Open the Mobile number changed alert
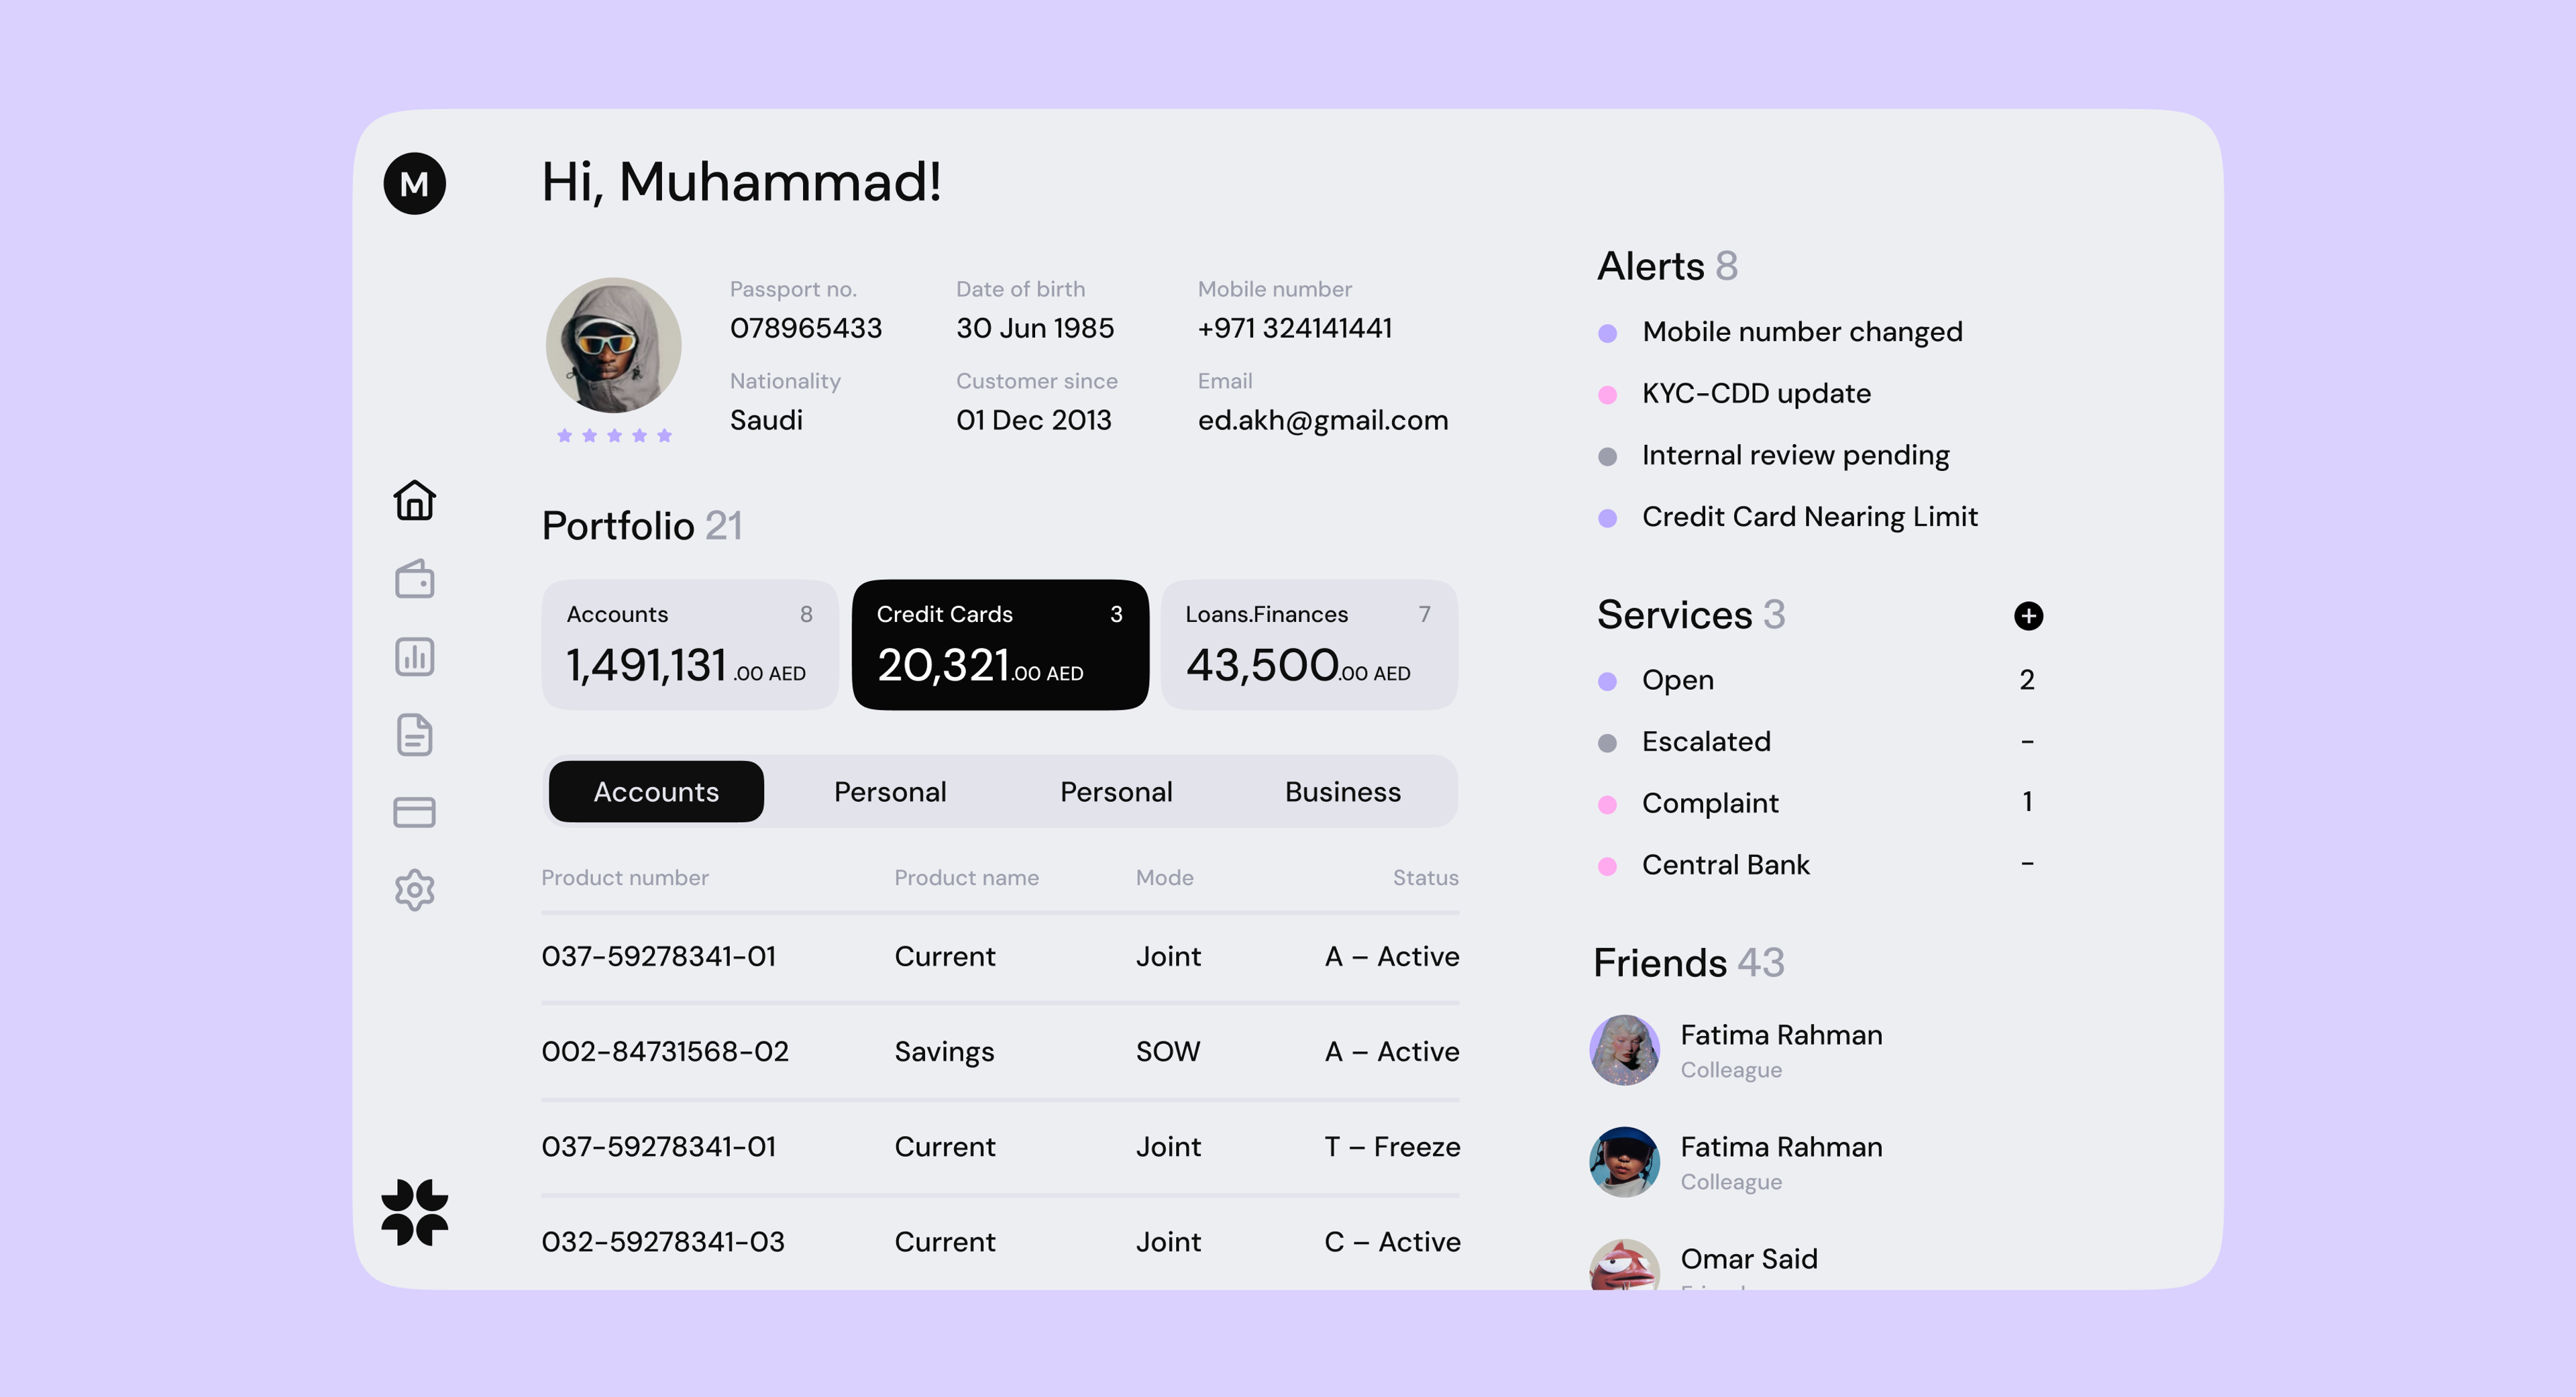 [1781, 332]
